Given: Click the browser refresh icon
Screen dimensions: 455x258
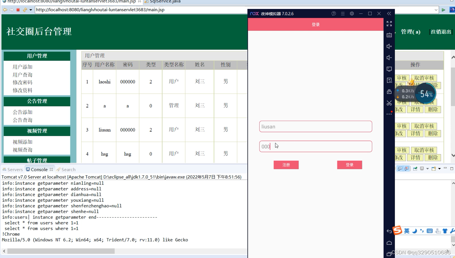Looking at the screenshot, I should pos(25,10).
